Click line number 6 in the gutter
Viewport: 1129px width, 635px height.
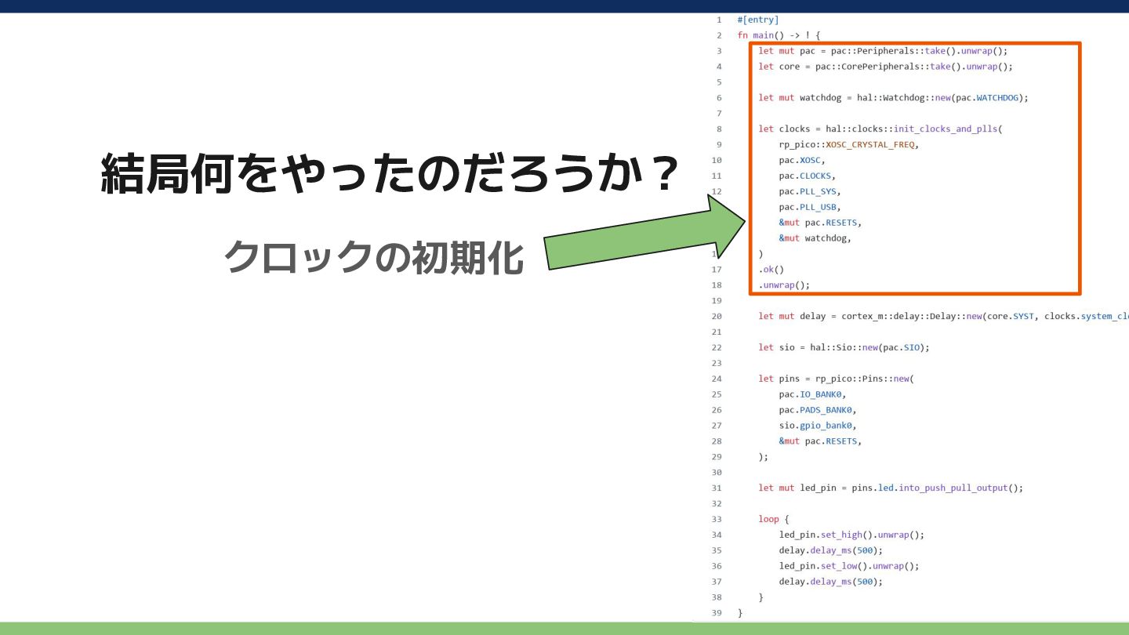coord(719,98)
